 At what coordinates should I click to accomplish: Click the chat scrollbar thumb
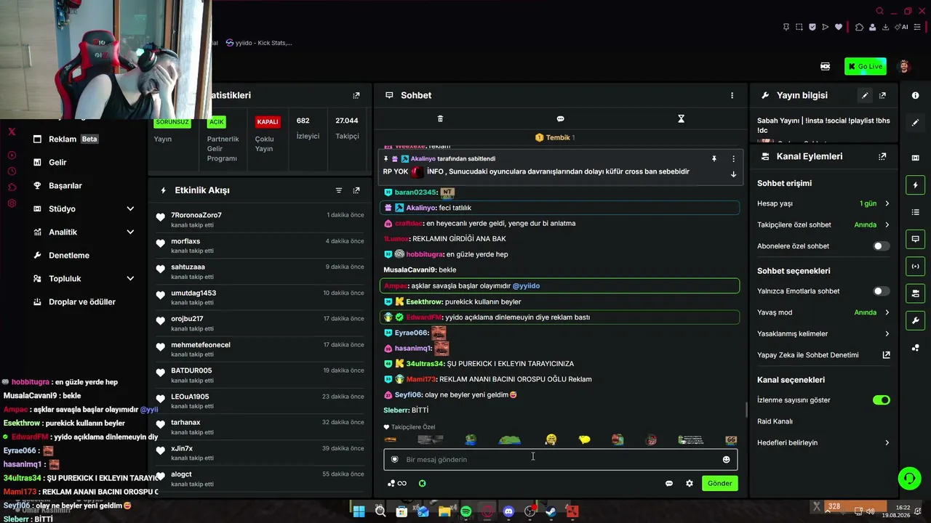(x=746, y=410)
